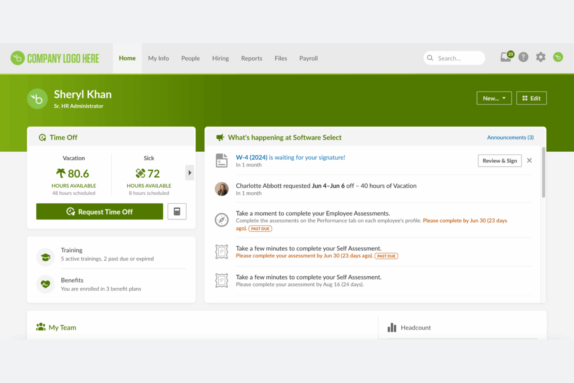Click the search magnifier icon

pos(430,58)
